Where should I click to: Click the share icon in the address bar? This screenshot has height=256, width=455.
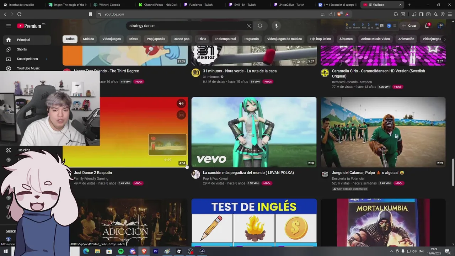[x=331, y=14]
